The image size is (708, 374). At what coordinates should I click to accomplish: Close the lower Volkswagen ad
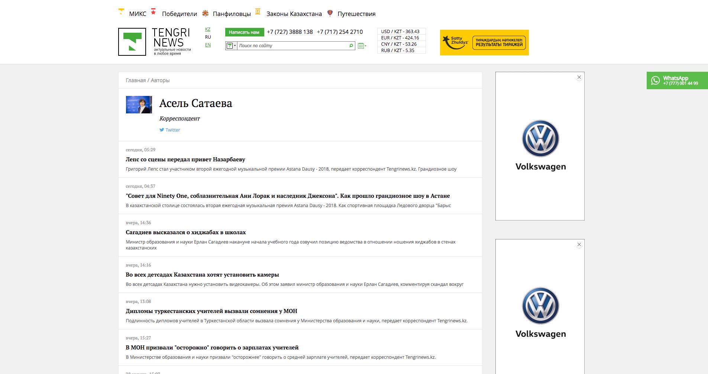[x=579, y=245]
